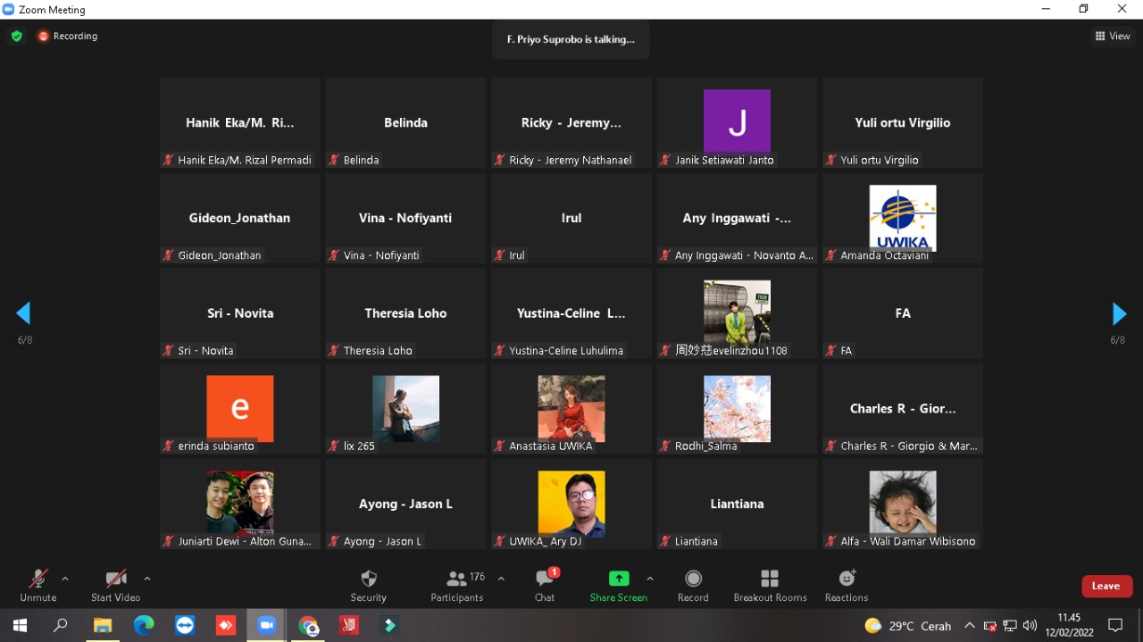
Task: Expand the Participants options chevron
Action: 501,579
